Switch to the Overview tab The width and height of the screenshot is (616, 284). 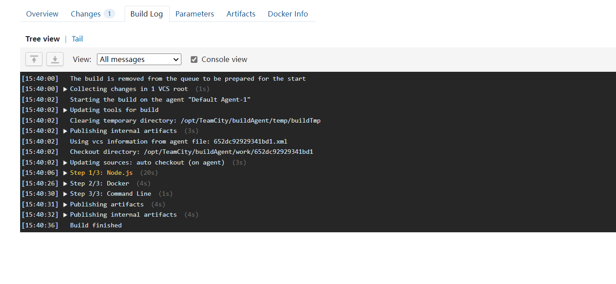42,14
